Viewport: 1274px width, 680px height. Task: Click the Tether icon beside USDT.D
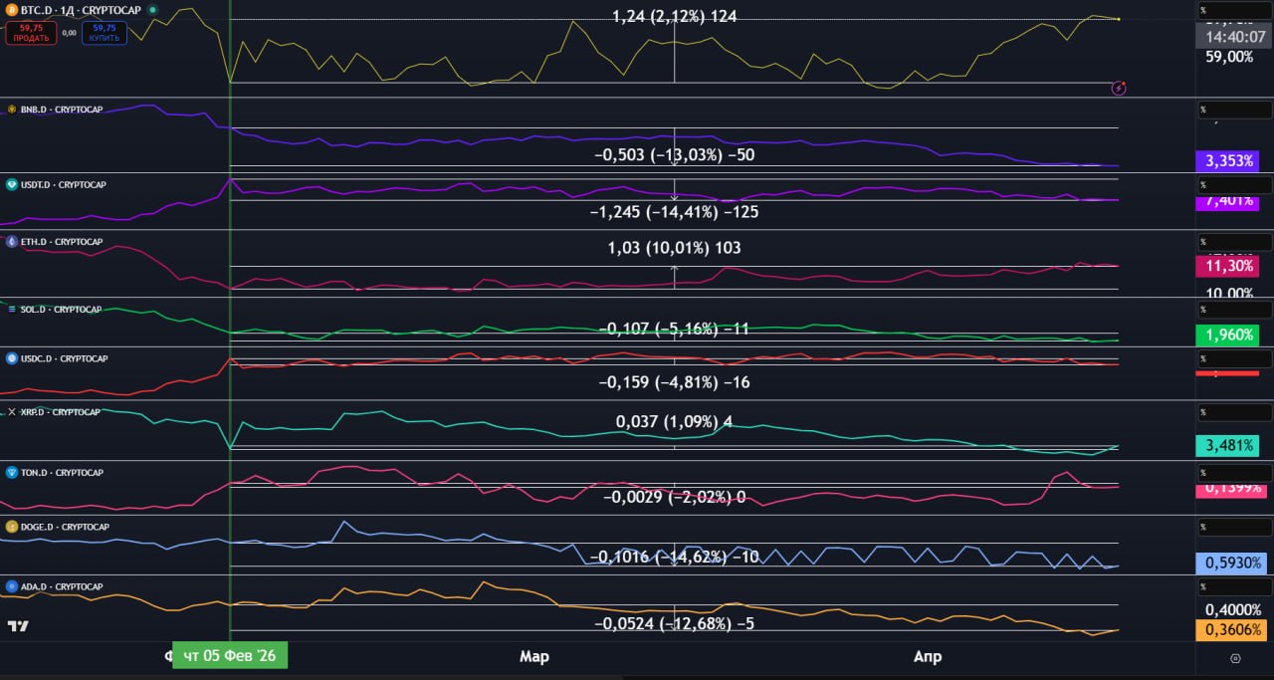(11, 185)
